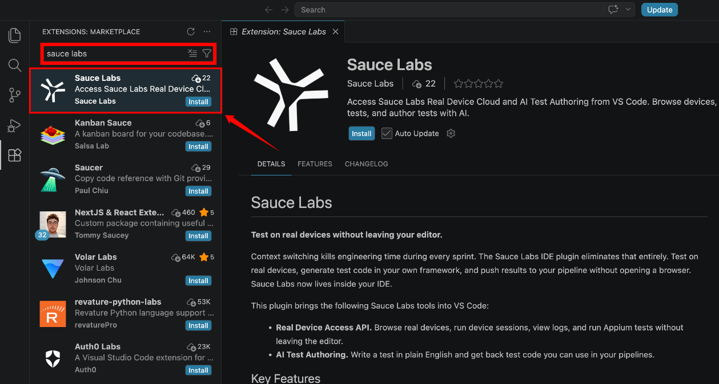Close the Extension: Sauce Labs tab
719x384 pixels.
pyautogui.click(x=335, y=32)
